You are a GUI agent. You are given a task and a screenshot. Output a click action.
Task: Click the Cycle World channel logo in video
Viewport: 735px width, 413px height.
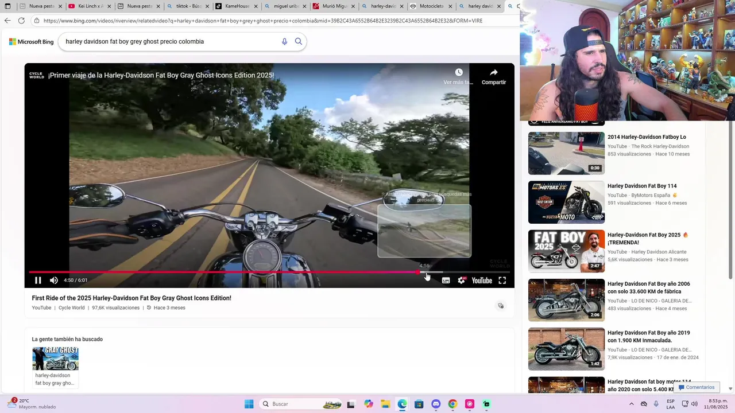click(x=36, y=75)
